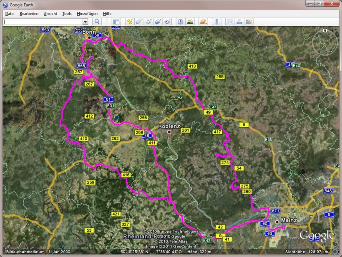Print the current map view
Screen dimensions: 342x257
[239, 22]
